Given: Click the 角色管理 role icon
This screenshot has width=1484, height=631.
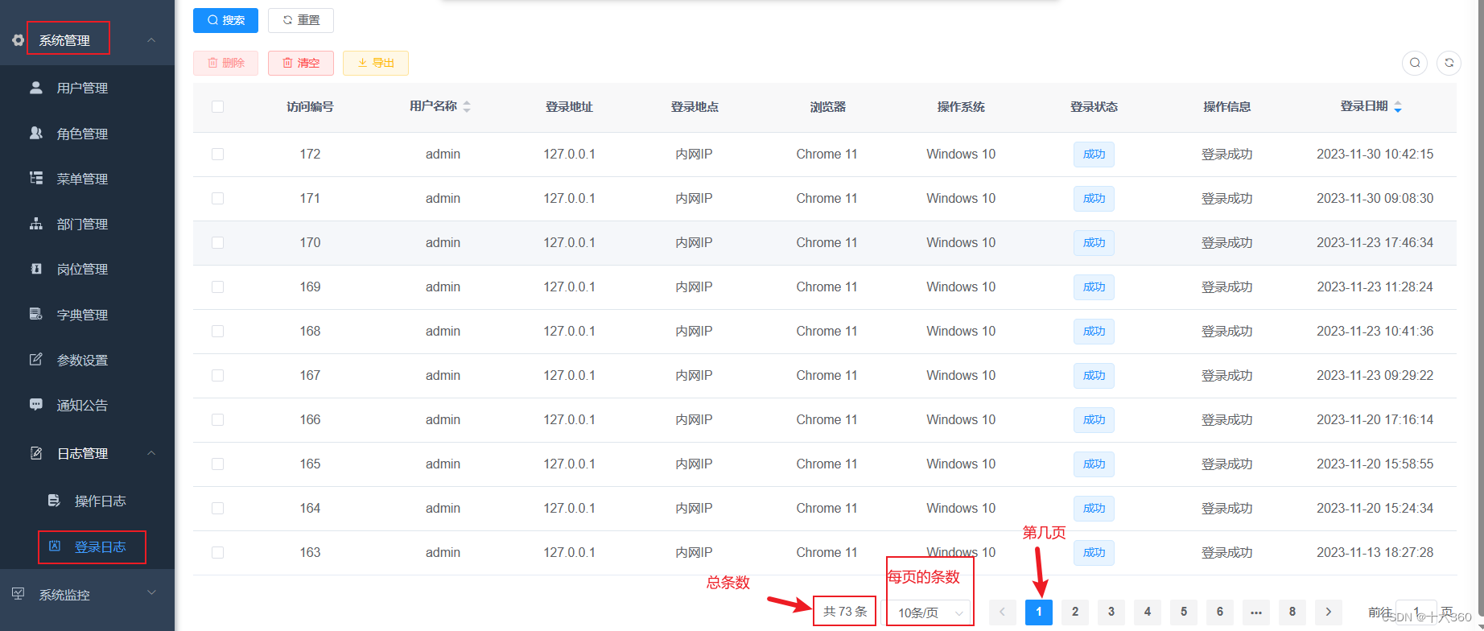Looking at the screenshot, I should coord(36,133).
